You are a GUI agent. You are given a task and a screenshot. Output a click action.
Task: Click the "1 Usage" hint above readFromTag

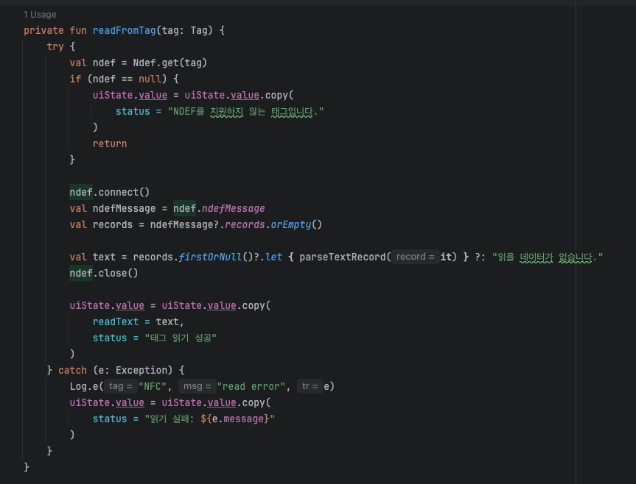click(x=40, y=15)
